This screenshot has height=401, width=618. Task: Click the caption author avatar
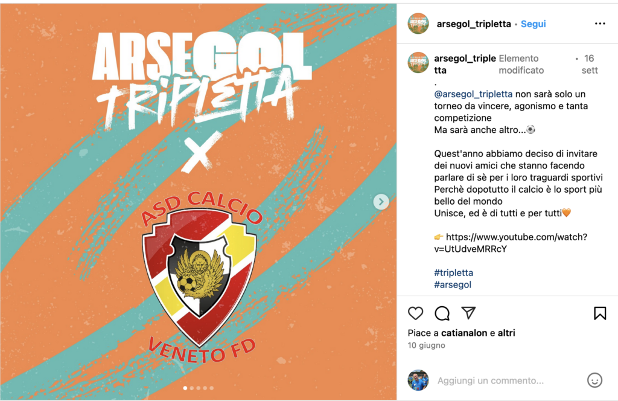pyautogui.click(x=418, y=63)
